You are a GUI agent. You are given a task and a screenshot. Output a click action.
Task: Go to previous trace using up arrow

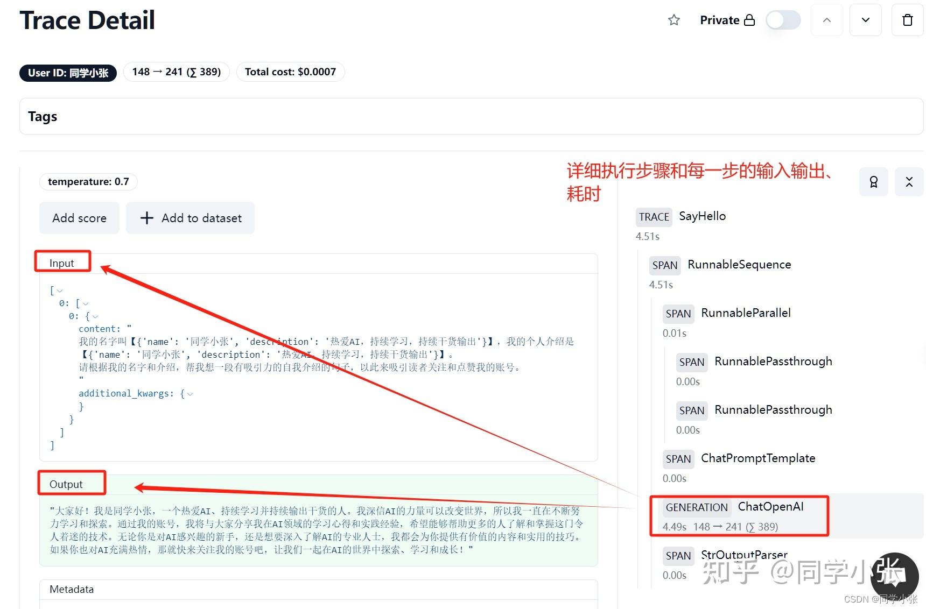tap(827, 20)
